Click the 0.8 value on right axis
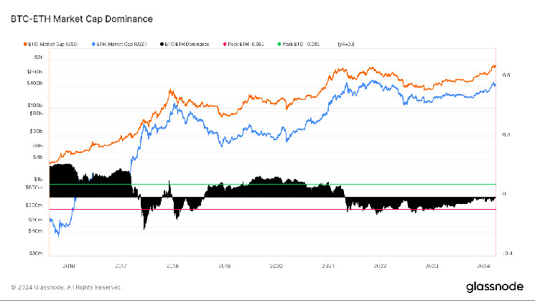535x301 pixels. pos(506,75)
